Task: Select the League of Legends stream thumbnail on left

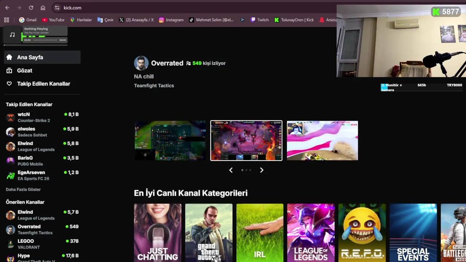Action: [x=170, y=140]
